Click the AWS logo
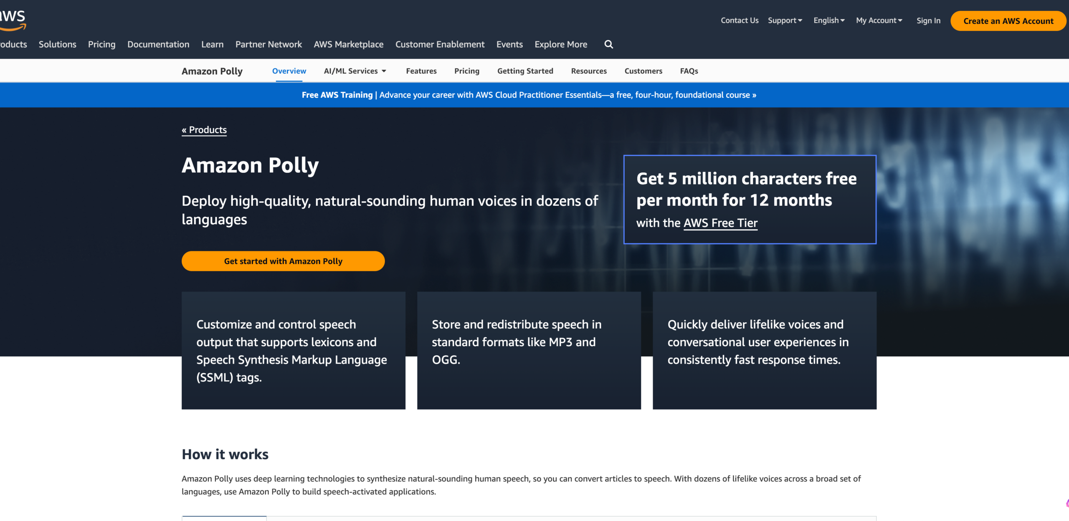 click(x=13, y=20)
